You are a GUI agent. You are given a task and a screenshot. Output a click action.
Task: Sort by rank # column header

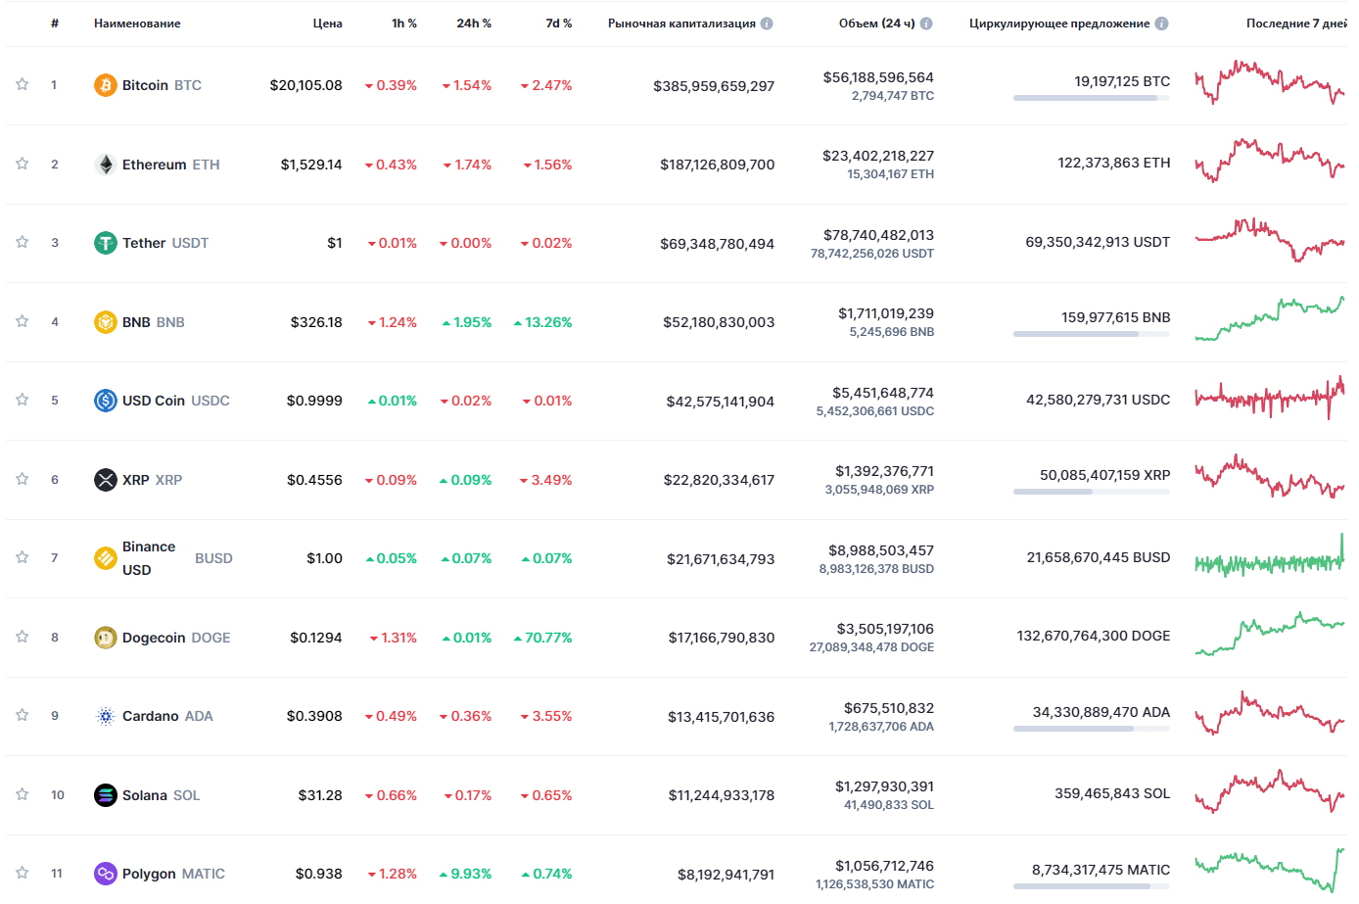click(55, 24)
